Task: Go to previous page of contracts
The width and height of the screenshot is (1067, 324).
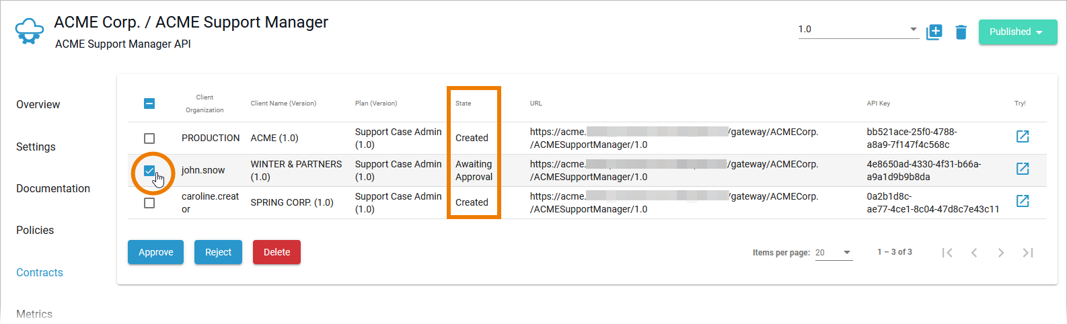Action: point(973,253)
